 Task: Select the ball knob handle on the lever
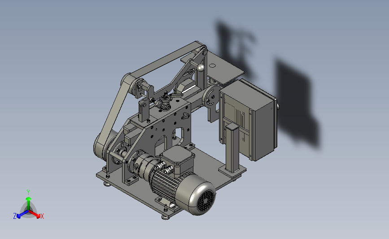coord(201,67)
